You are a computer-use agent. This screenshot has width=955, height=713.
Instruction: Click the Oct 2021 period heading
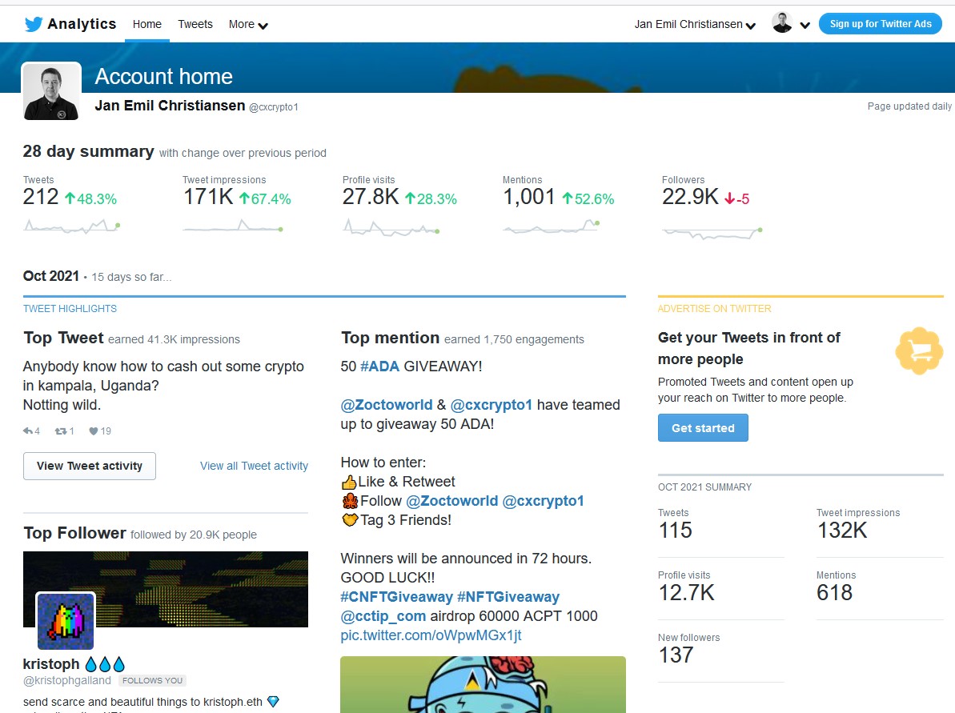[x=51, y=276]
